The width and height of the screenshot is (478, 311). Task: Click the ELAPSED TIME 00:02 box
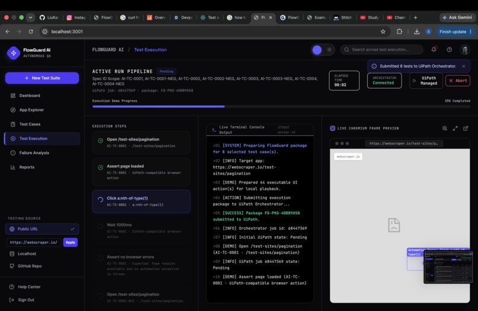(344, 81)
